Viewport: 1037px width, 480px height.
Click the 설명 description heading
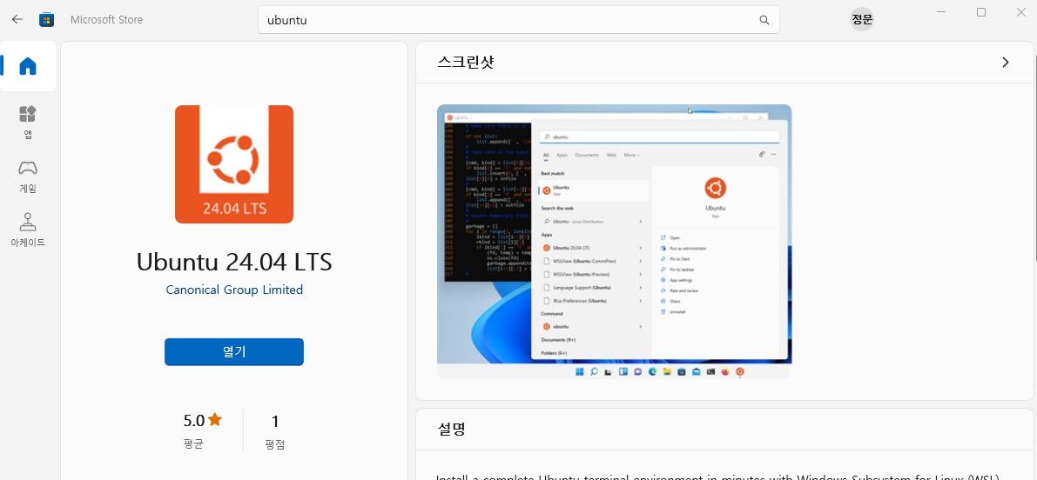click(451, 430)
